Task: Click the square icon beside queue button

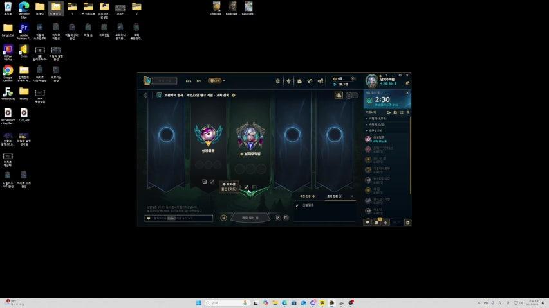Action: (x=286, y=218)
